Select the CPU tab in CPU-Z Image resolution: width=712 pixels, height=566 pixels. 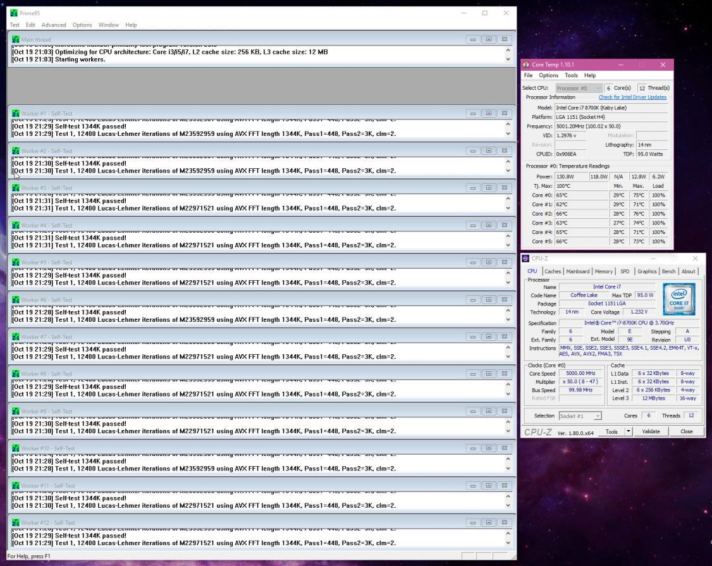point(532,271)
